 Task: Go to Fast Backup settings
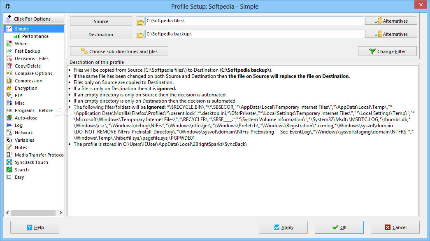(28, 51)
